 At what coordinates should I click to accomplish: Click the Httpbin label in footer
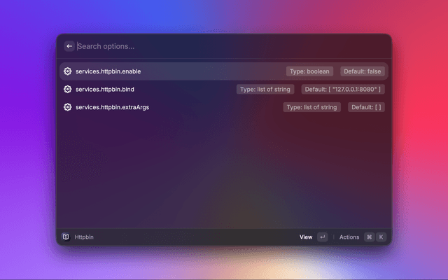coord(84,237)
